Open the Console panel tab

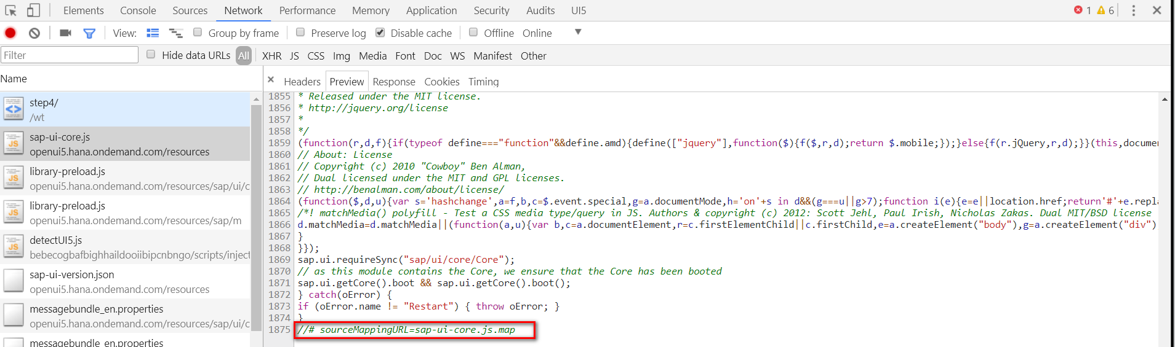click(x=138, y=10)
